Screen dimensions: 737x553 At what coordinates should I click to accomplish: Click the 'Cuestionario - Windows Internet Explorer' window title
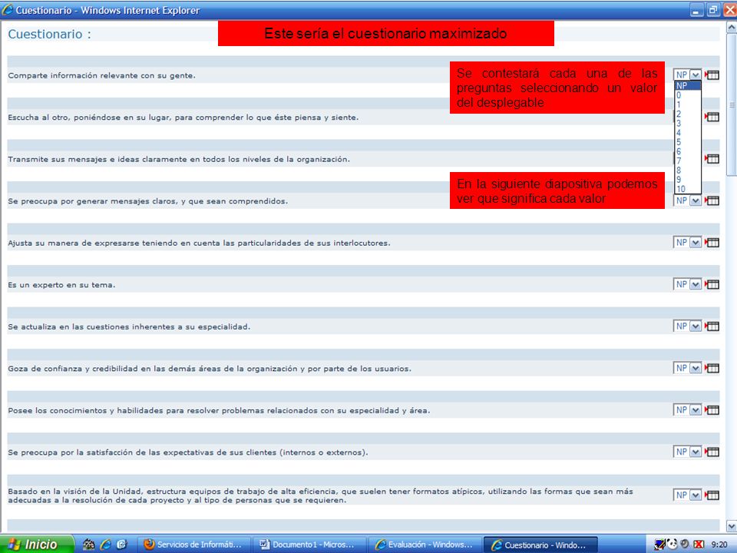(x=107, y=10)
